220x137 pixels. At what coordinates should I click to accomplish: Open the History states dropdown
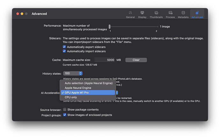73,73
